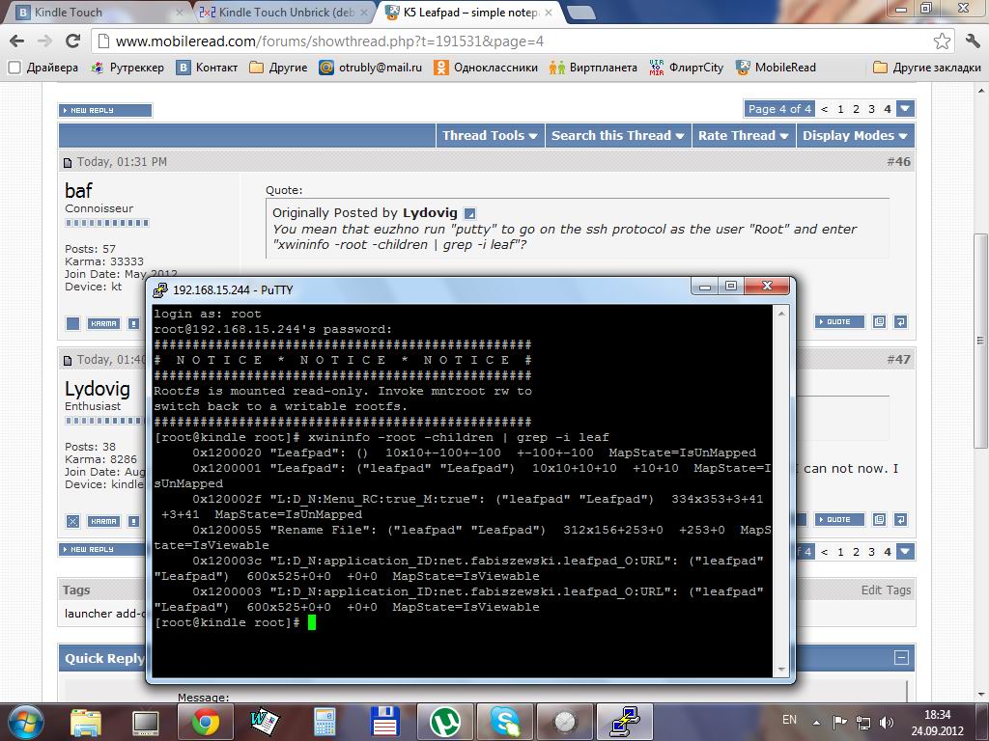Report baf's post icon

133,323
